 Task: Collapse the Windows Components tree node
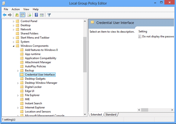13,46
